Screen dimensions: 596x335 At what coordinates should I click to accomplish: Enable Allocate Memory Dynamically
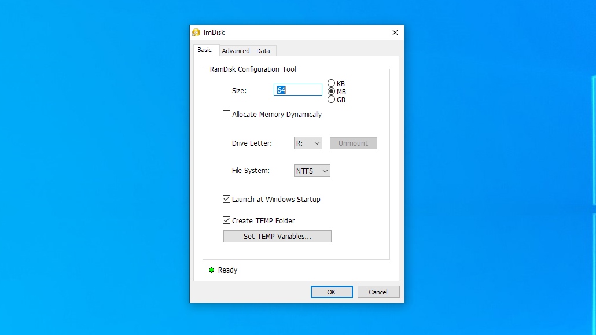click(x=227, y=114)
